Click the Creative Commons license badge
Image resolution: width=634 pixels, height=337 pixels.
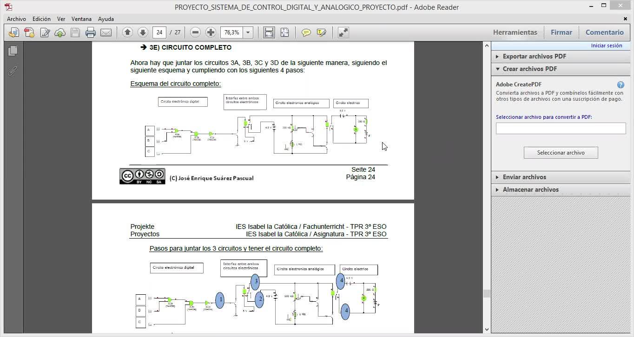coord(142,176)
